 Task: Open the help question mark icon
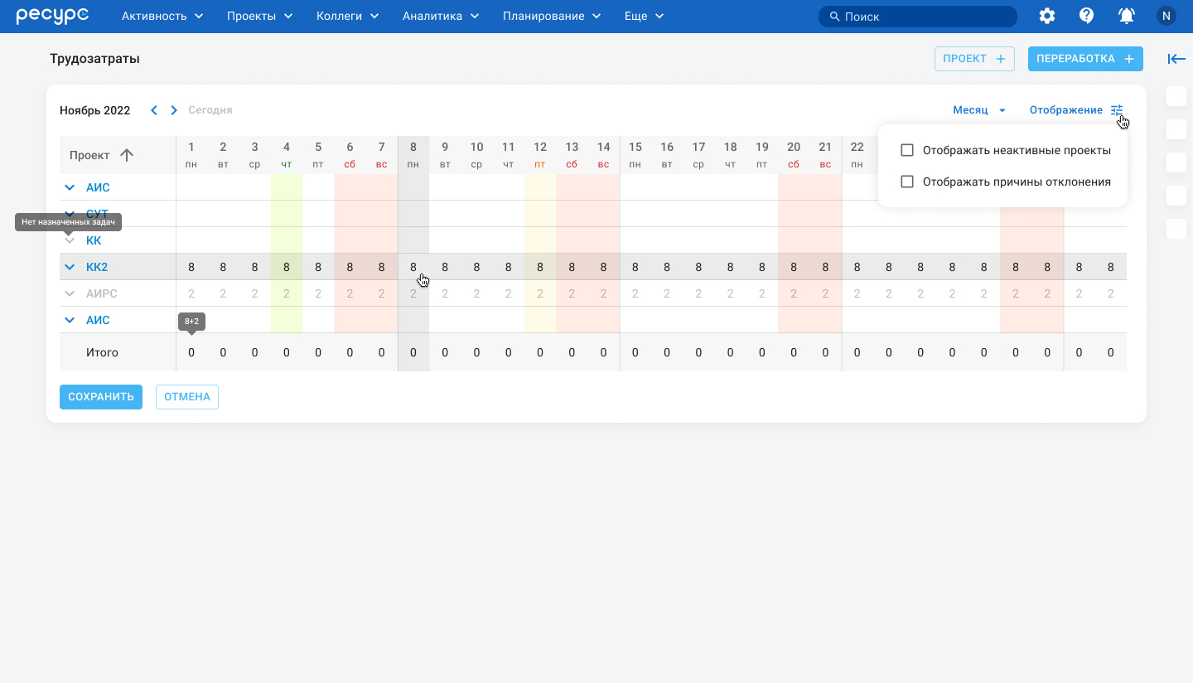pyautogui.click(x=1087, y=16)
